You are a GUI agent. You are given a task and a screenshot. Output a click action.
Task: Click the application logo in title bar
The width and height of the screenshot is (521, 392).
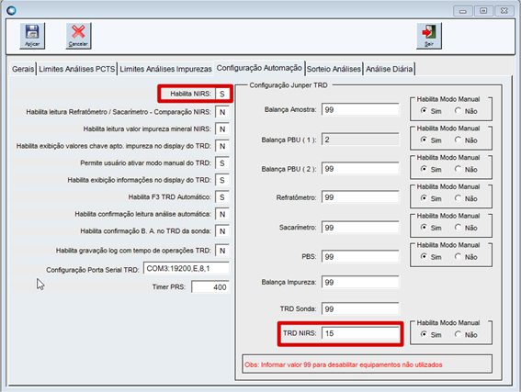pyautogui.click(x=11, y=10)
